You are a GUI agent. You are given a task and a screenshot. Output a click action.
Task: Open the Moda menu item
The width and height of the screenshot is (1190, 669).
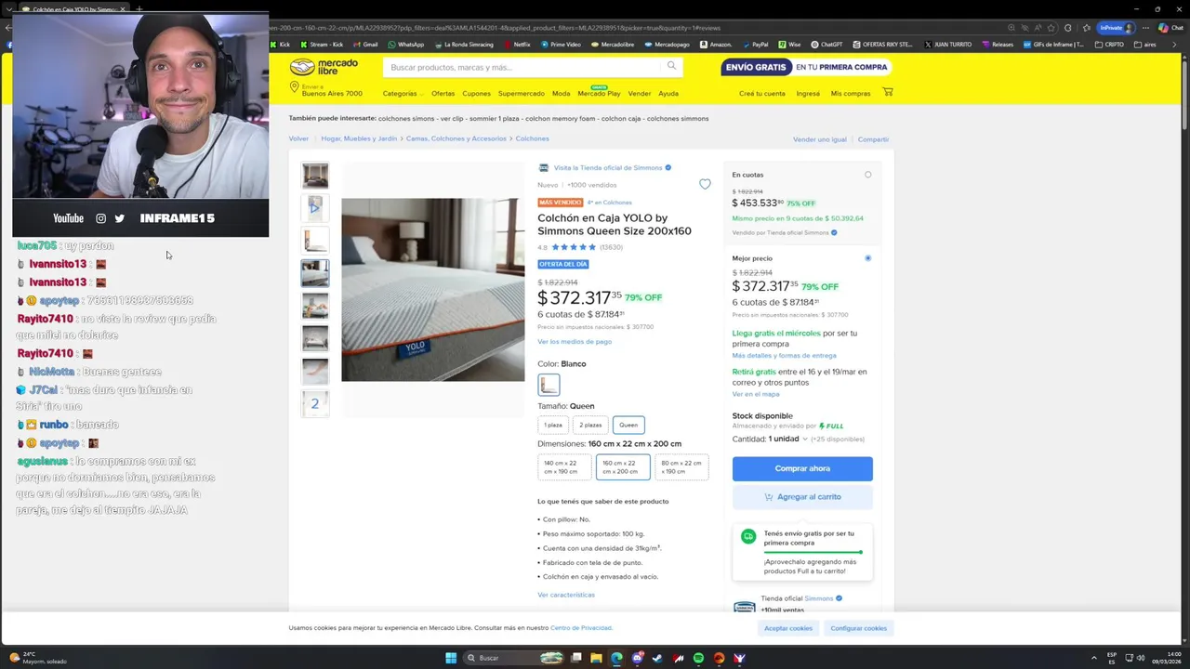pyautogui.click(x=561, y=94)
